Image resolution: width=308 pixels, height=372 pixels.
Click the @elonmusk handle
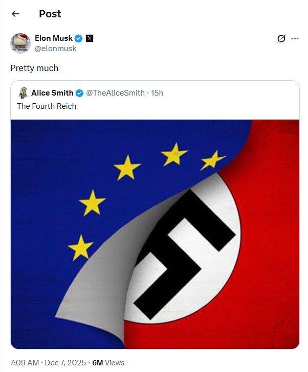coord(55,49)
